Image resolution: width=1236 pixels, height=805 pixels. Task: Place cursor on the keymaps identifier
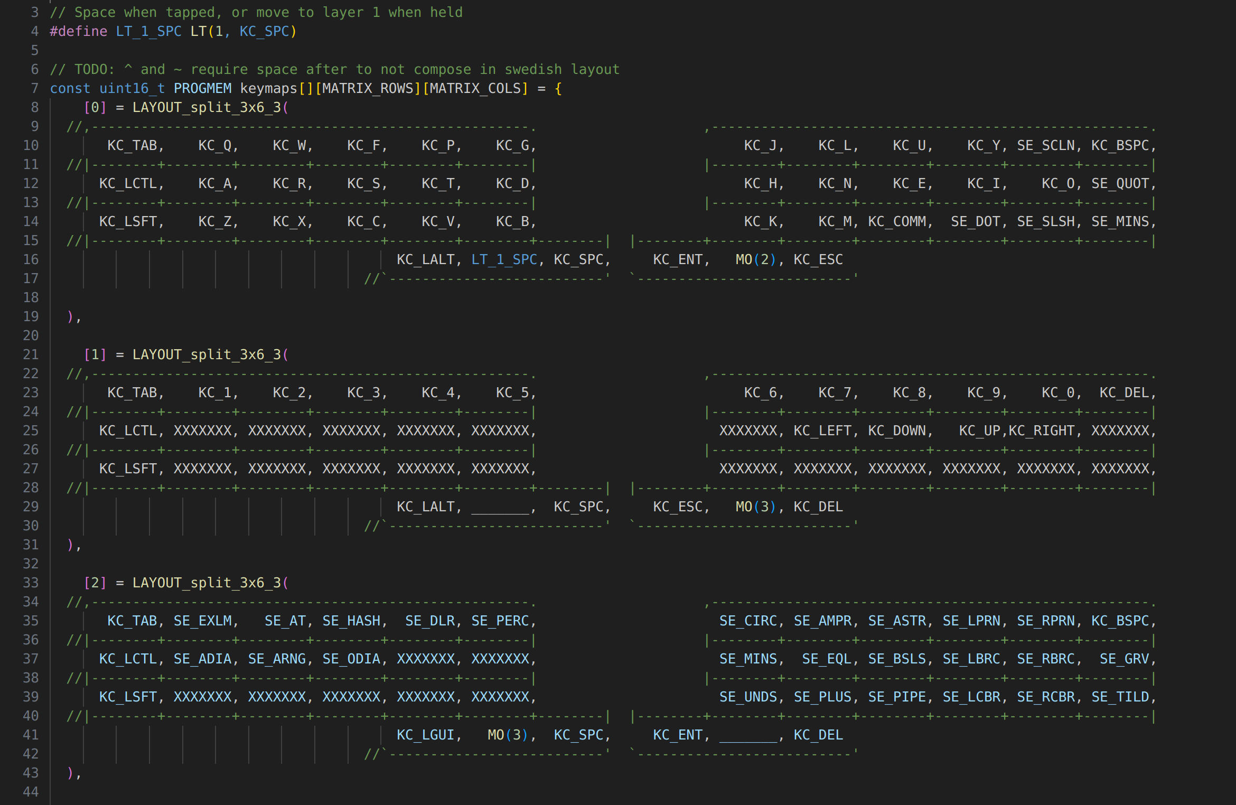(268, 88)
